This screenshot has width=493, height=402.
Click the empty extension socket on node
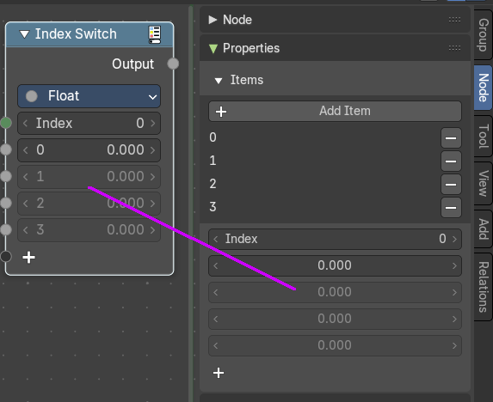click(x=6, y=256)
